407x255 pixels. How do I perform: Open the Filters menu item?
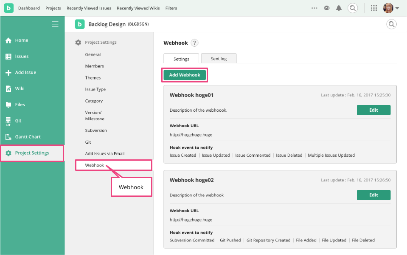pos(171,8)
